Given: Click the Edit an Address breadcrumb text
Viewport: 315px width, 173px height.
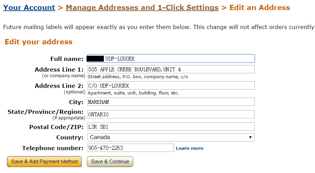Looking at the screenshot, I should click(x=260, y=8).
